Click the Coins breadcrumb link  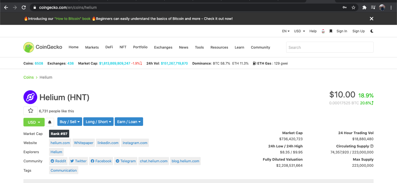point(29,77)
